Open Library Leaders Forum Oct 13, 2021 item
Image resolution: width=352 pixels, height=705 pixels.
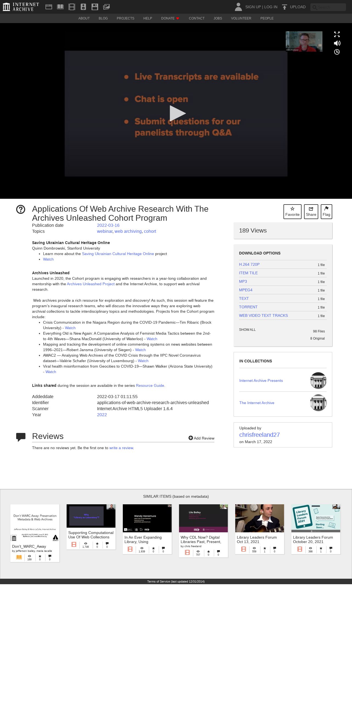[x=260, y=529]
